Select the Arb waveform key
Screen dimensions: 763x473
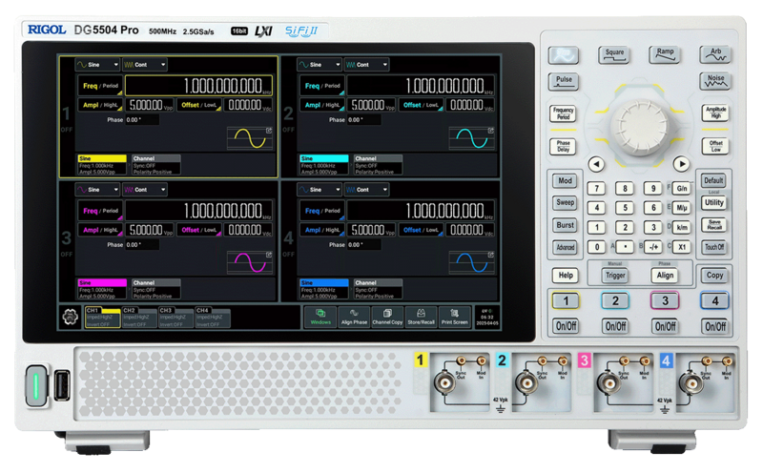pyautogui.click(x=715, y=55)
